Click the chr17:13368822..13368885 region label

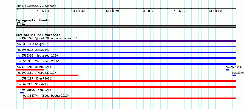(x=36, y=6)
